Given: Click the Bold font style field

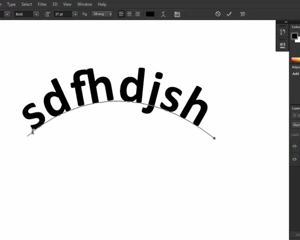Looking at the screenshot, I should coord(23,14).
